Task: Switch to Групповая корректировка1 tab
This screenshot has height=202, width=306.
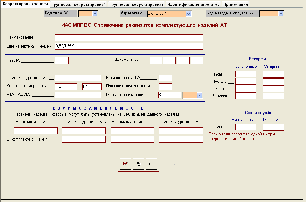Action: (x=79, y=4)
